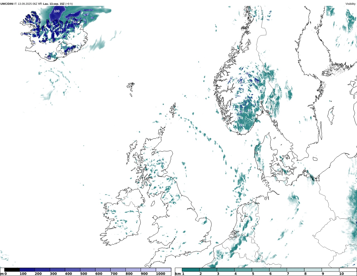Click the 500 tick label on the meters legend

(x=84, y=274)
